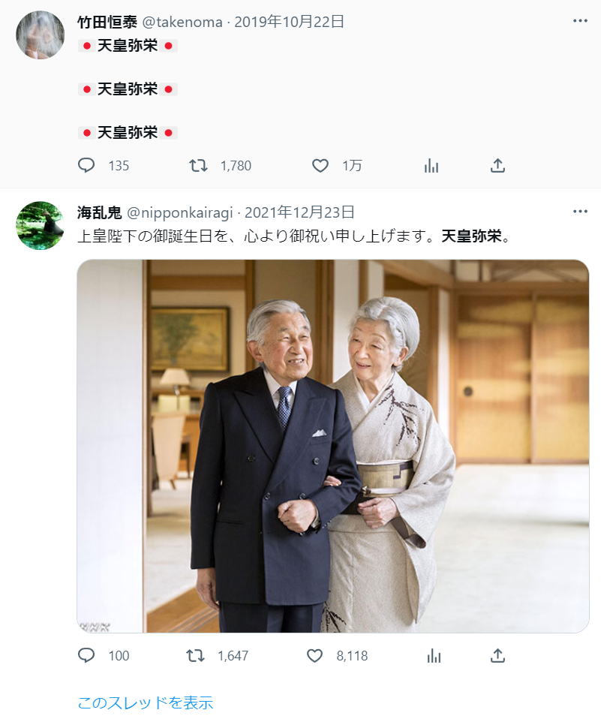Open 海乱鬼 profile avatar

(41, 225)
